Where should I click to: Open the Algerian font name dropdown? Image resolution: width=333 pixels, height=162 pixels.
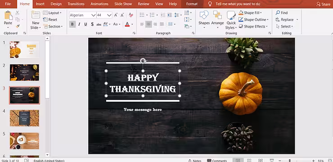point(93,15)
